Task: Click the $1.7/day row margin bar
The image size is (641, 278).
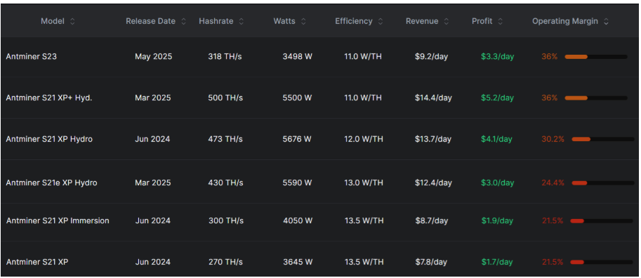Action: (x=602, y=262)
